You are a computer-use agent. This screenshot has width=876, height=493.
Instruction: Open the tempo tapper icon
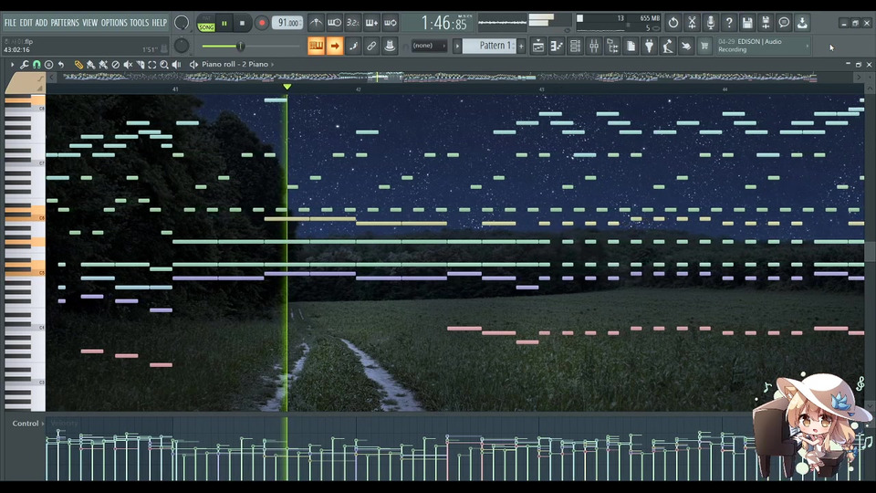668,46
